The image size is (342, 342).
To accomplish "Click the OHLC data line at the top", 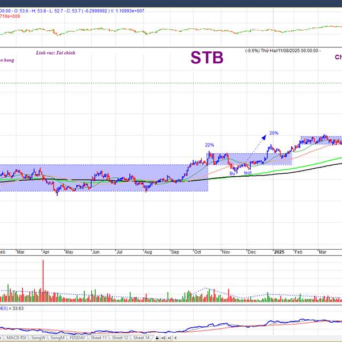I will click(72, 11).
